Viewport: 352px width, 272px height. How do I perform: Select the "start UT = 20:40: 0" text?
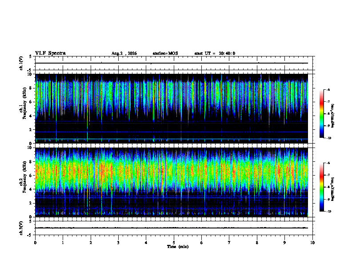coord(215,53)
